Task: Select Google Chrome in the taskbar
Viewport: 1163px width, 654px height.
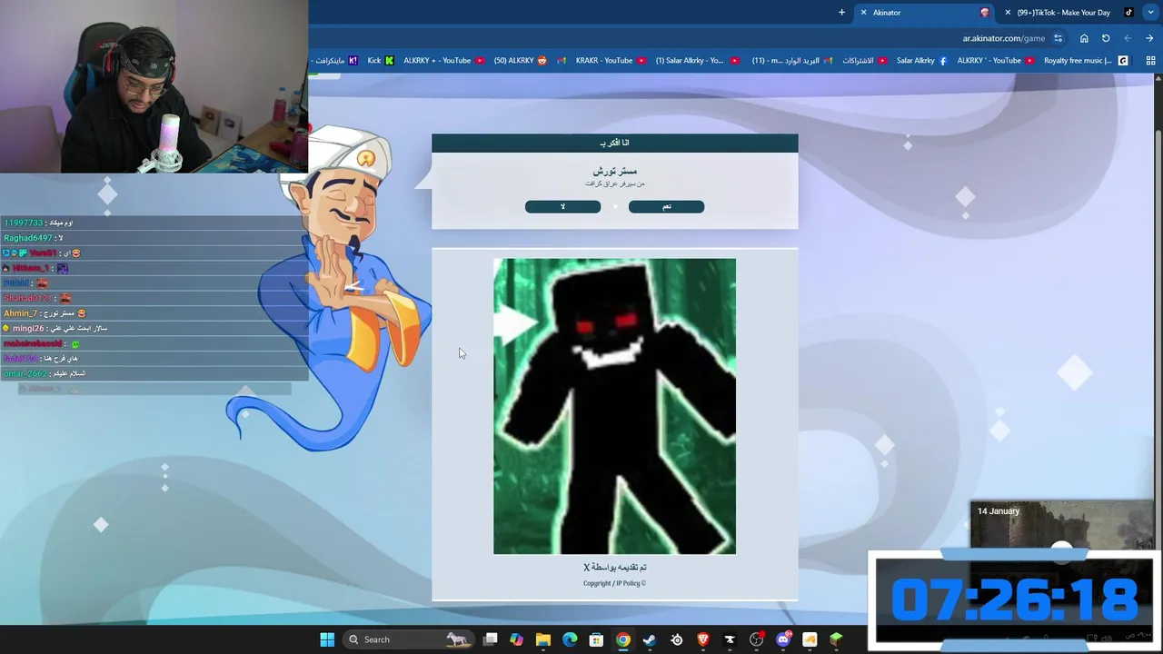Action: coord(623,639)
